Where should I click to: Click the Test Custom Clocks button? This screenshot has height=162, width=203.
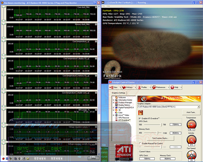pos(160,138)
